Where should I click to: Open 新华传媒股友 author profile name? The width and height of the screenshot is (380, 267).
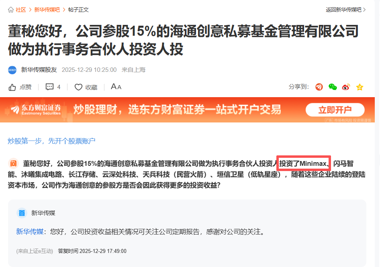coord(39,70)
